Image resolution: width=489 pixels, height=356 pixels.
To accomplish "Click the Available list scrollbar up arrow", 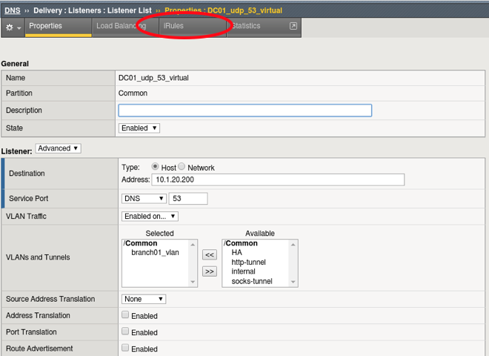I will point(293,245).
